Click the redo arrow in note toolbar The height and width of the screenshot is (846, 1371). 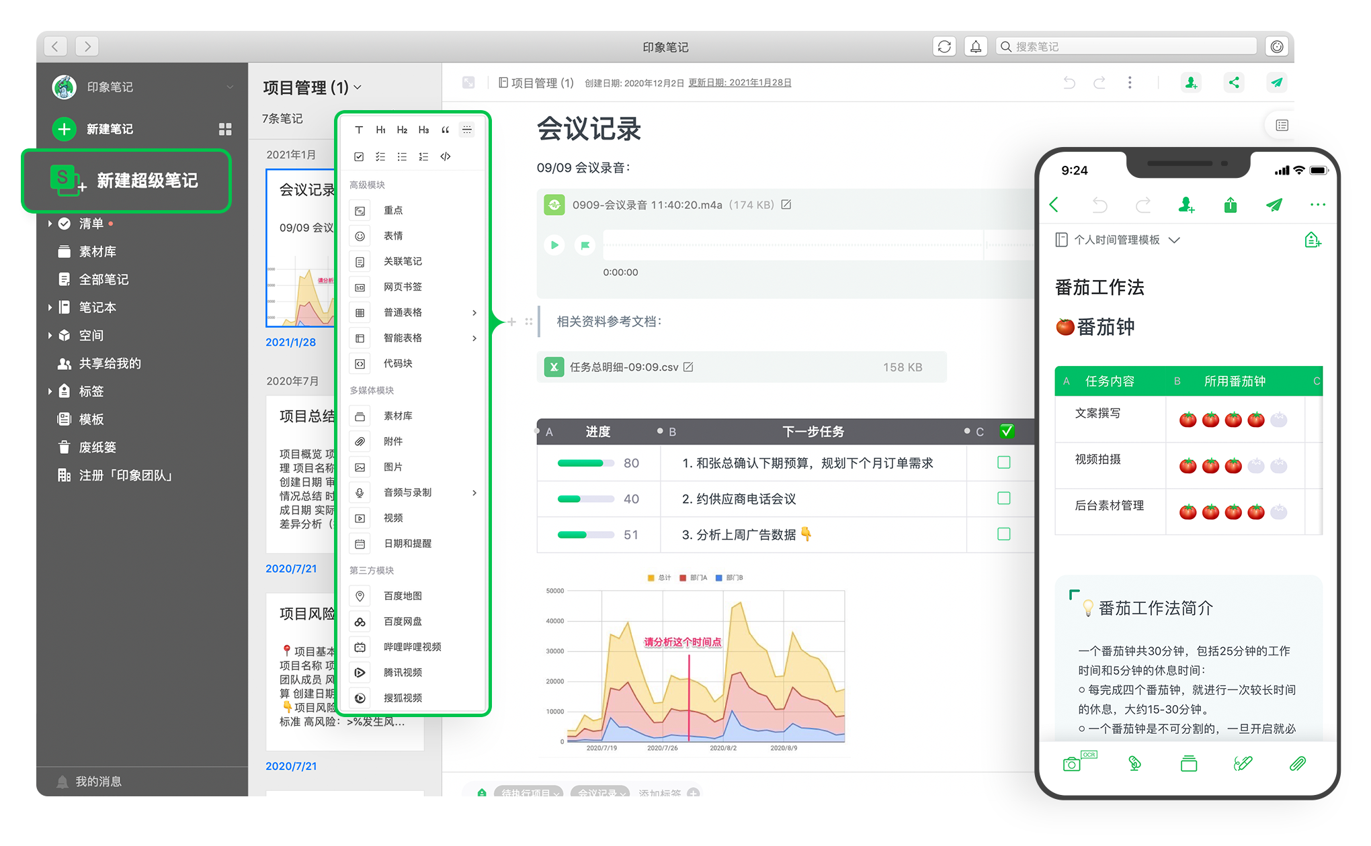(x=1099, y=83)
